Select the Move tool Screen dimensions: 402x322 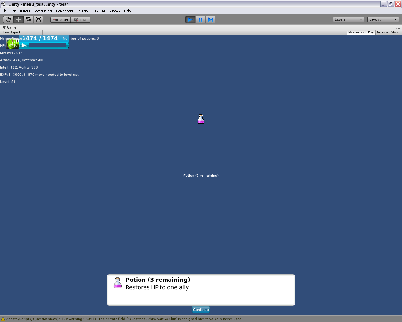[18, 19]
